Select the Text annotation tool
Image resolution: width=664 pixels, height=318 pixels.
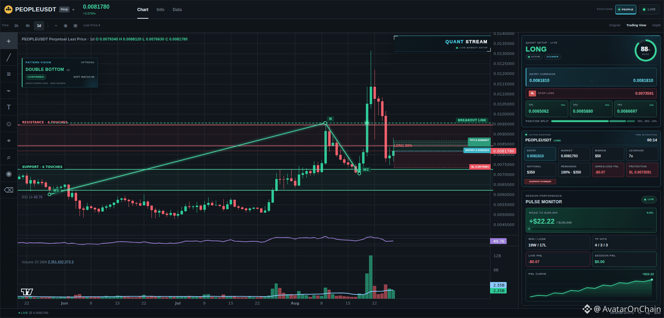(x=9, y=107)
